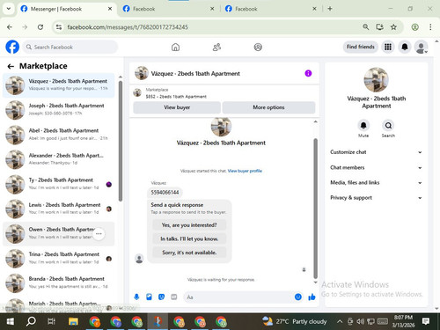The height and width of the screenshot is (330, 440).
Task: Click the browser address bar URL
Action: [x=128, y=27]
